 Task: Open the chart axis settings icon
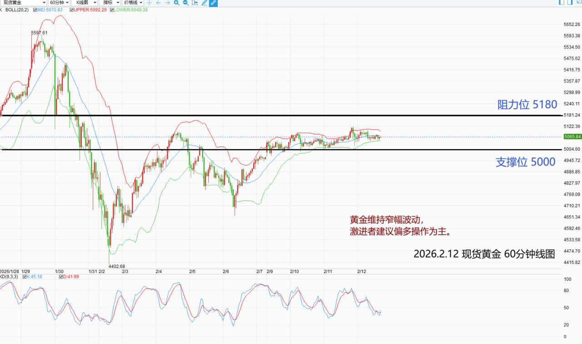point(195,3)
